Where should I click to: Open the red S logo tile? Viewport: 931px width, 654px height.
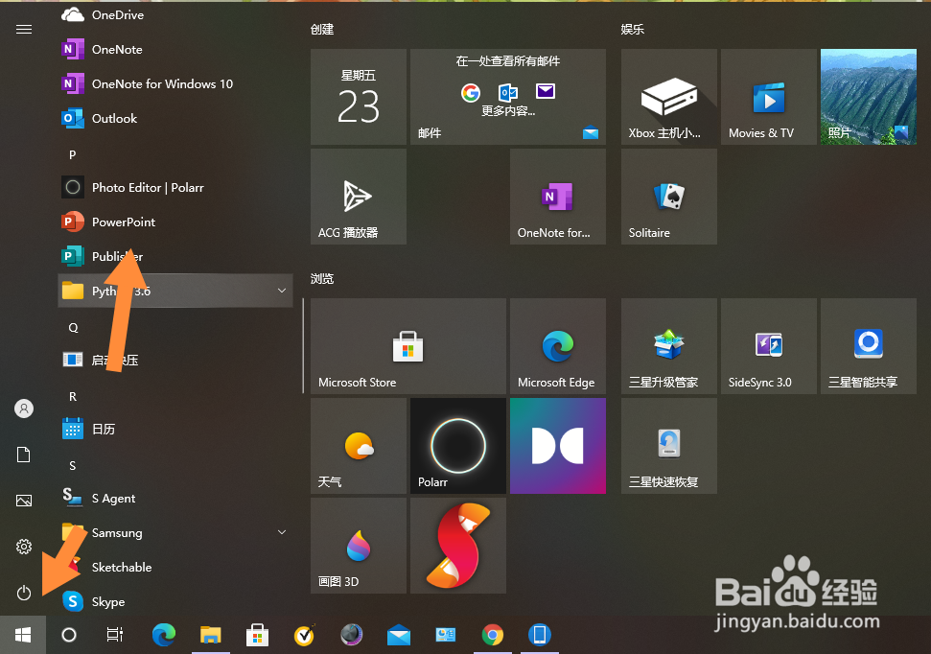pyautogui.click(x=458, y=546)
